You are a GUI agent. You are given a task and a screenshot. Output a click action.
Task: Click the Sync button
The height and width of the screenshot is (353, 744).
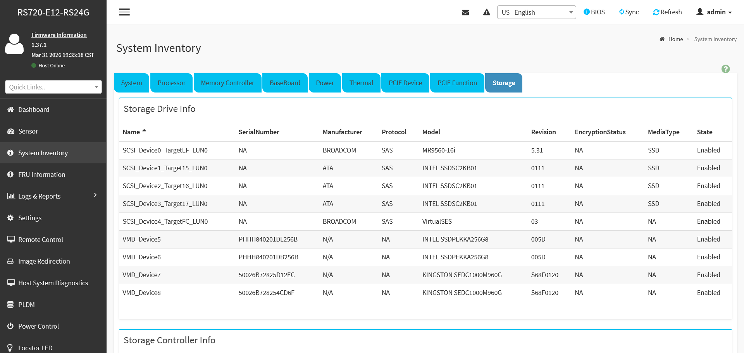tap(629, 12)
